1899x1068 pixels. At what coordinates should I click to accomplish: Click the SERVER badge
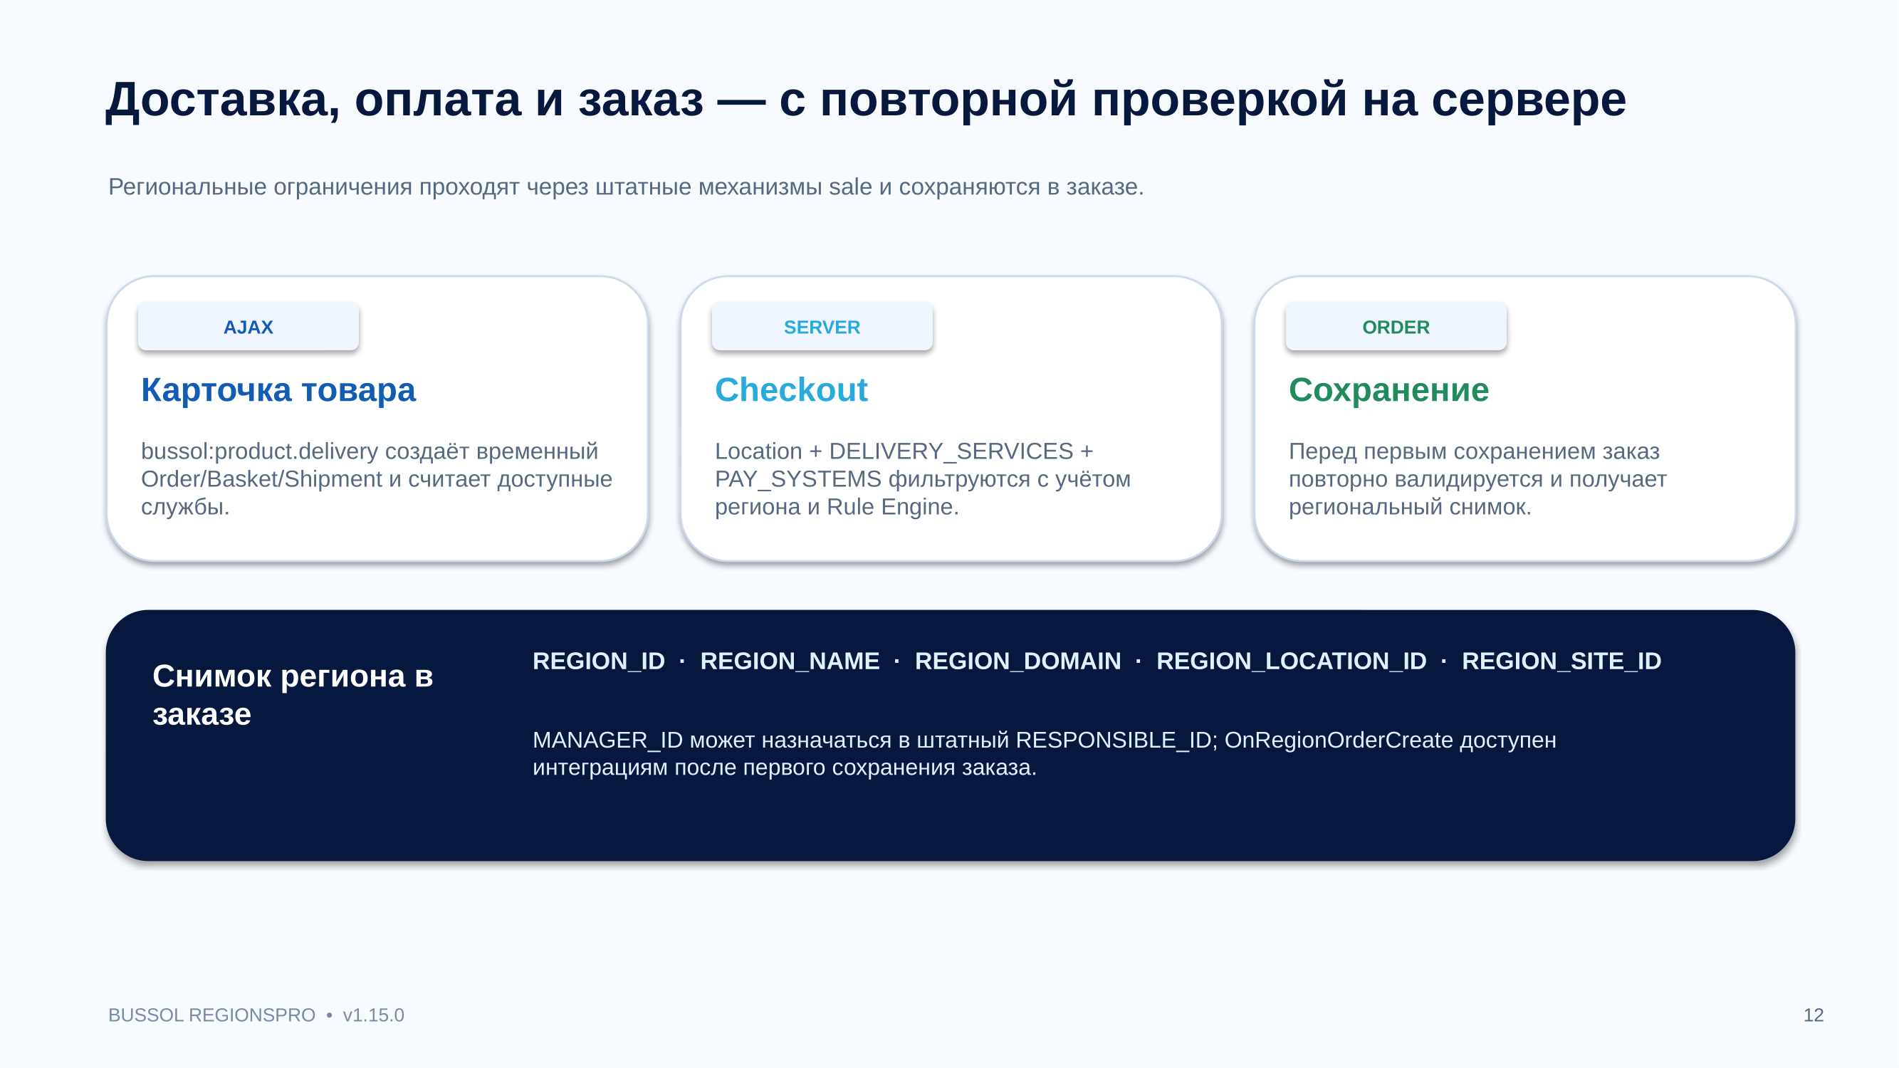(x=822, y=327)
